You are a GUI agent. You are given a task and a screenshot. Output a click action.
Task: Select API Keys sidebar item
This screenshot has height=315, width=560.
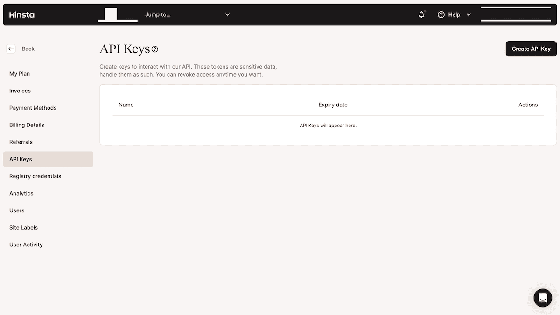pos(21,159)
